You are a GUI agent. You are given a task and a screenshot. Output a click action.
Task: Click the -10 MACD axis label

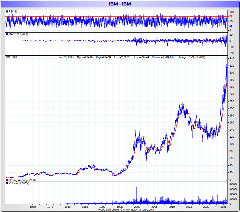pyautogui.click(x=231, y=47)
